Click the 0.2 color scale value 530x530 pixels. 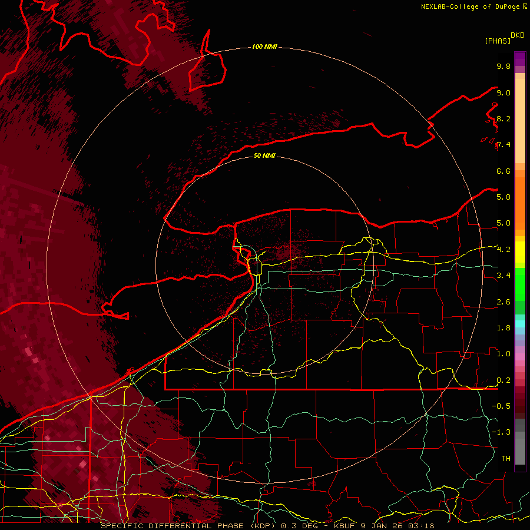[x=503, y=380]
